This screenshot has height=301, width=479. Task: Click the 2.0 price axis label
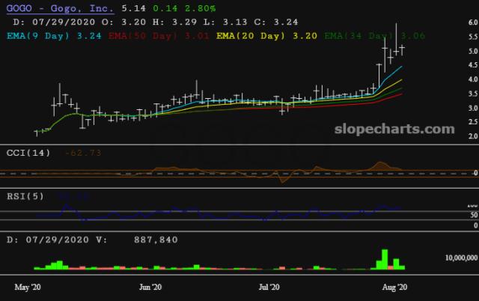(x=473, y=136)
